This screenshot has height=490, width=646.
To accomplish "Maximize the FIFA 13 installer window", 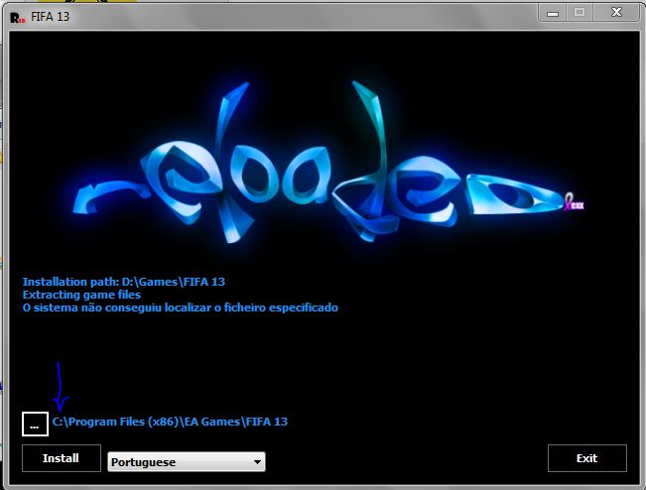I will click(x=581, y=12).
